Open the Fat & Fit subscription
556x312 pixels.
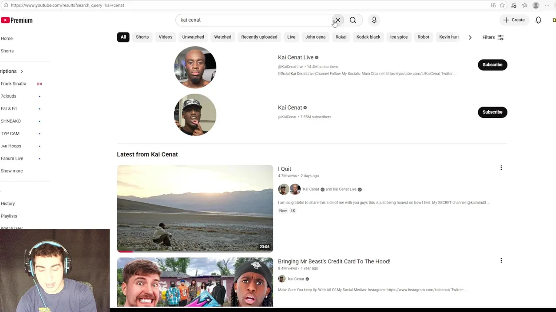[x=9, y=109]
